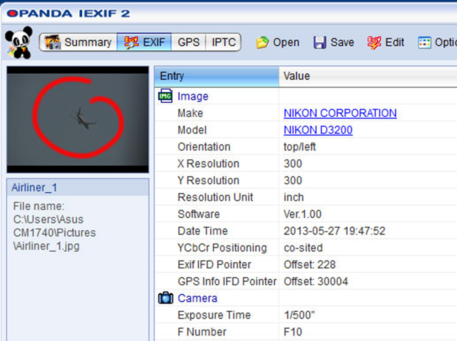Open the IPTC tab

coord(223,43)
